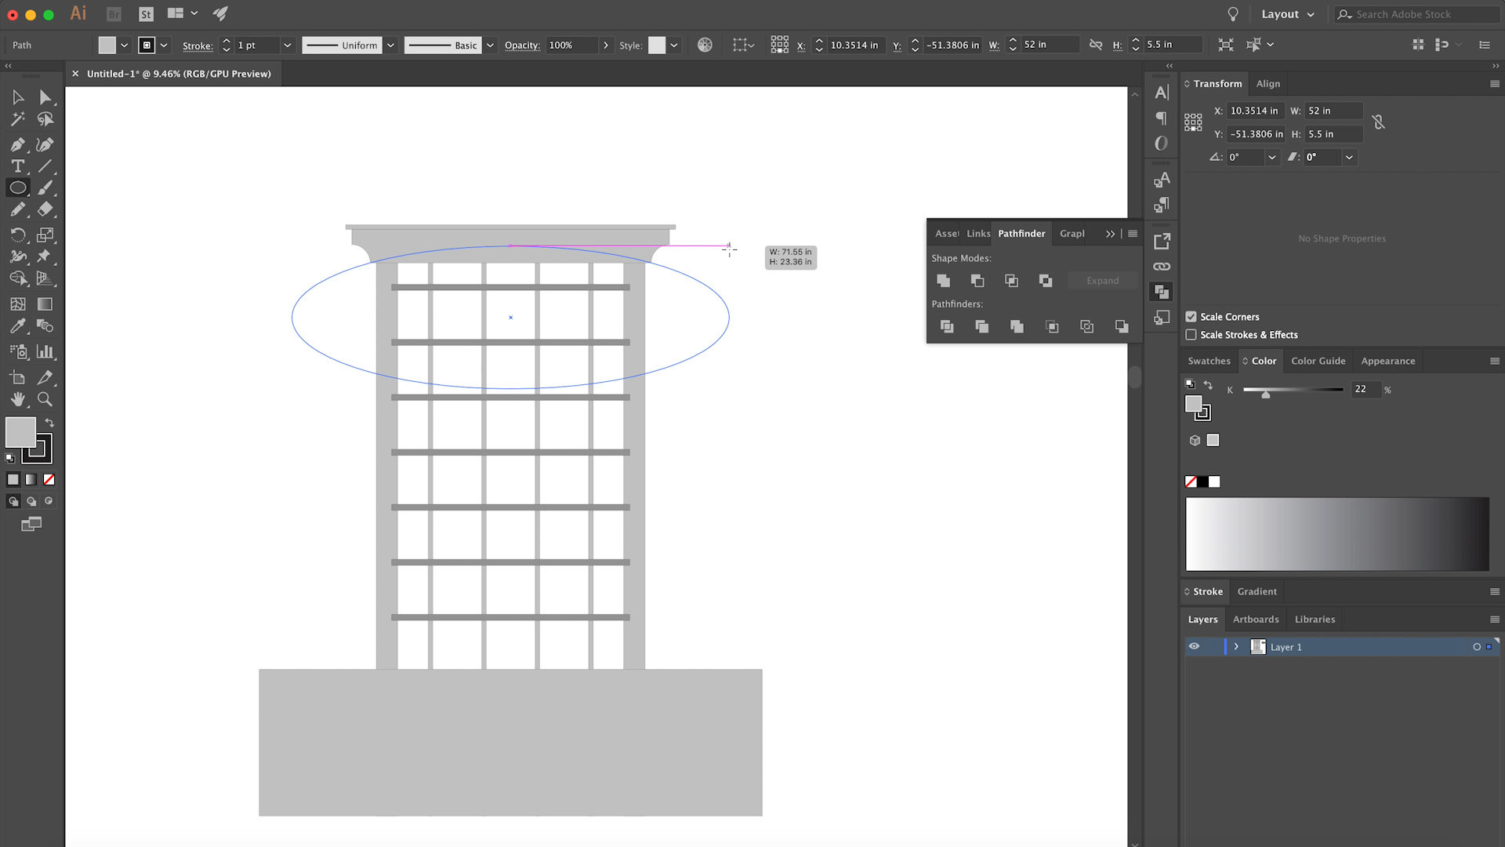Activate the Zoom tool
1505x847 pixels.
45,399
